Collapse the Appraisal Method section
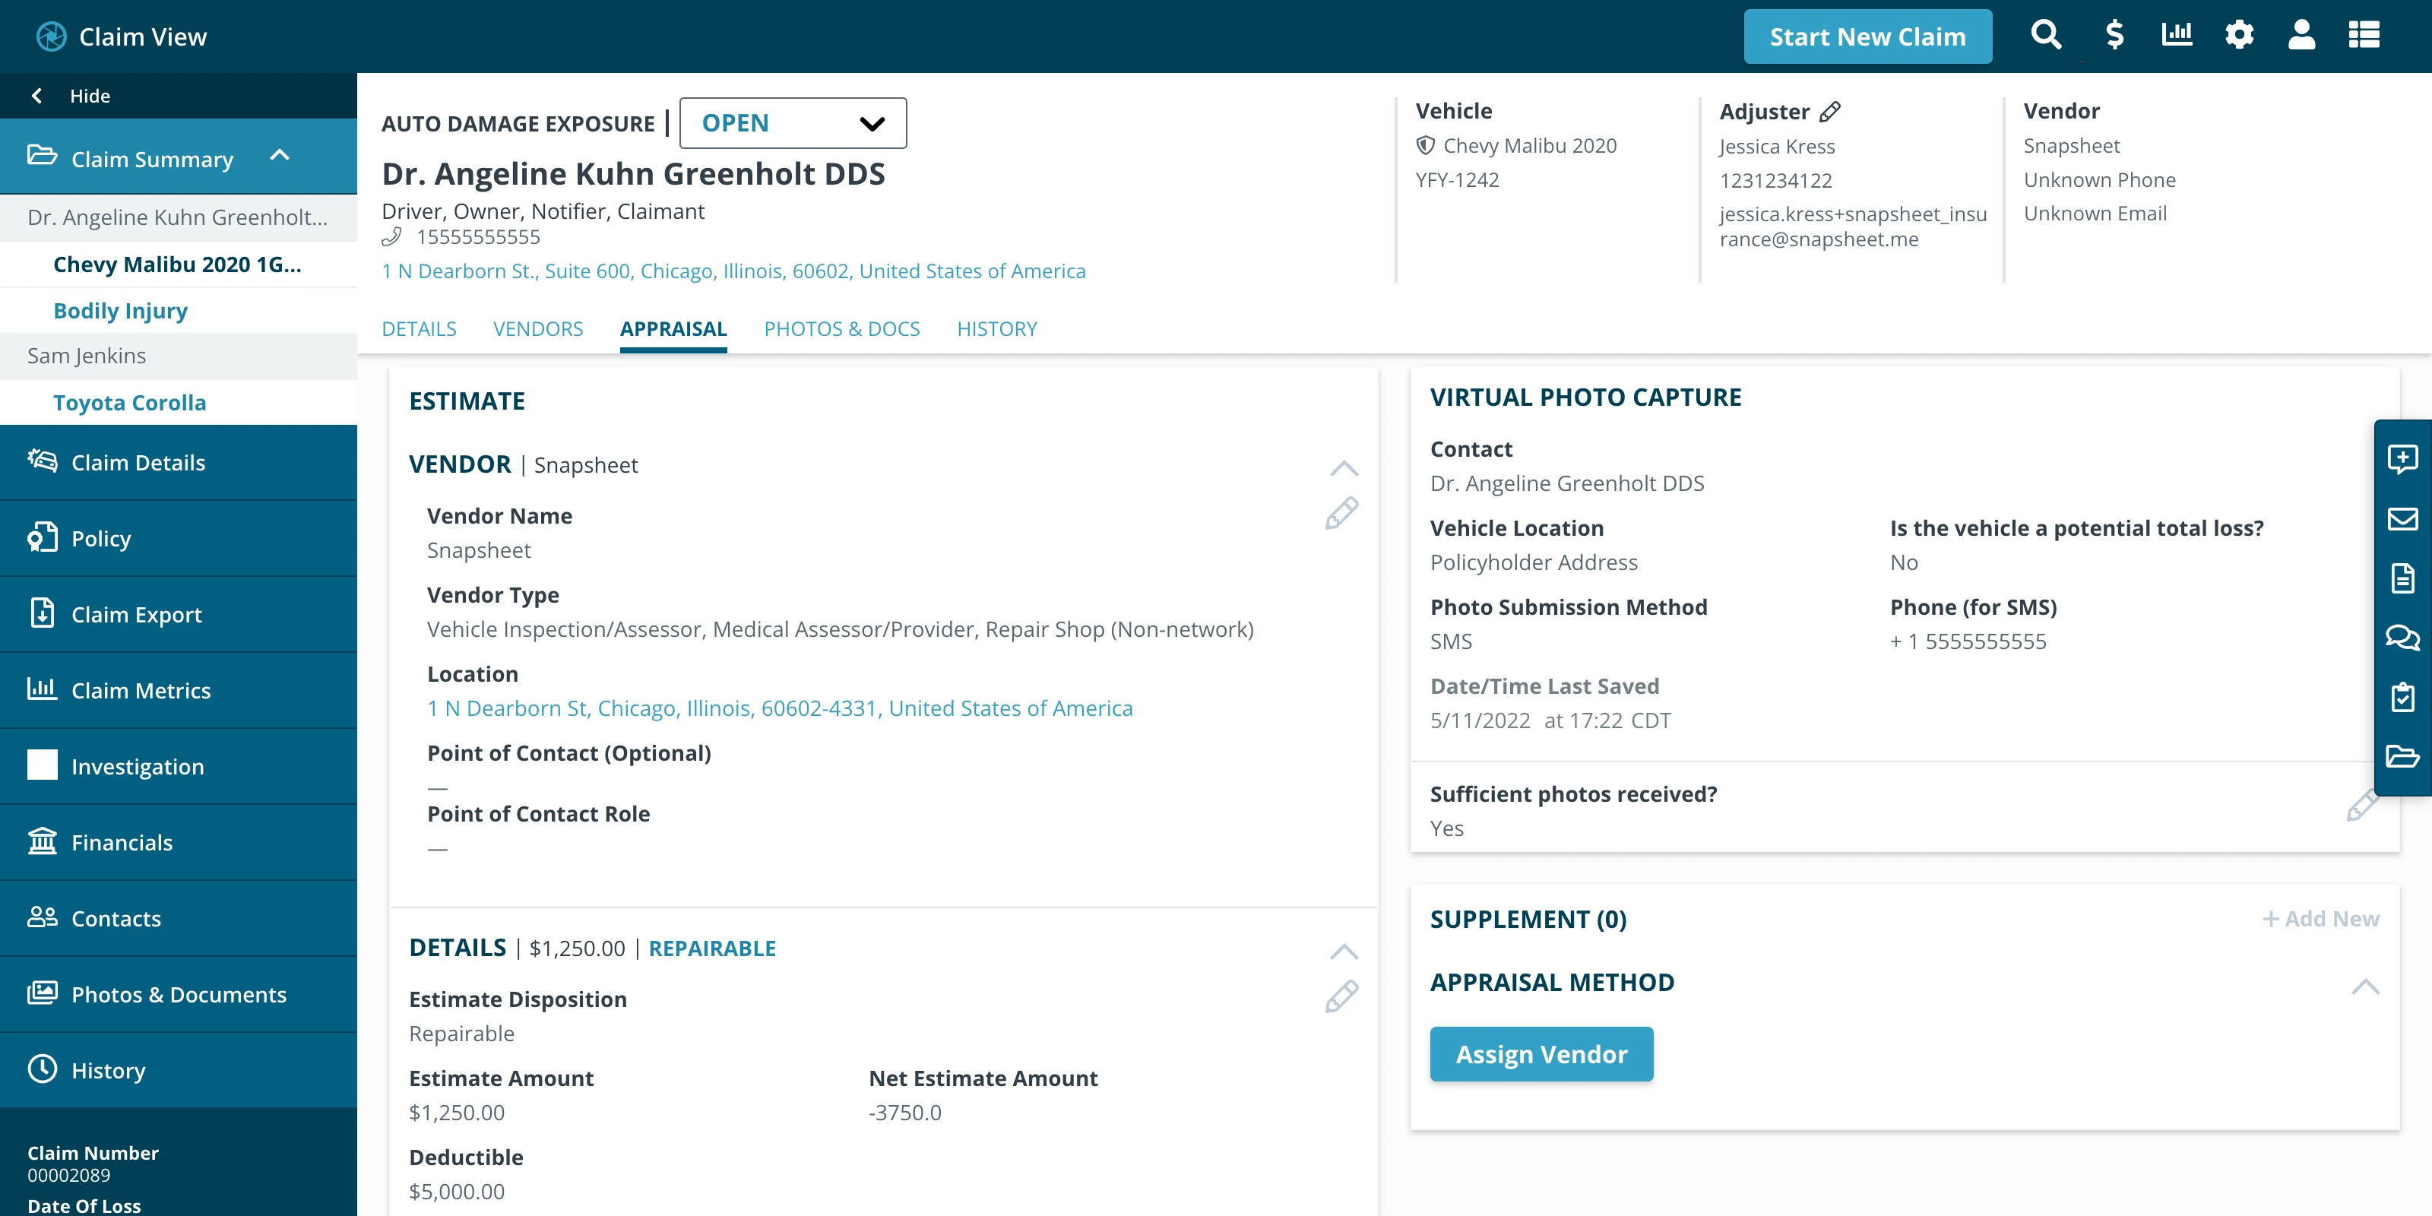 pos(2365,986)
